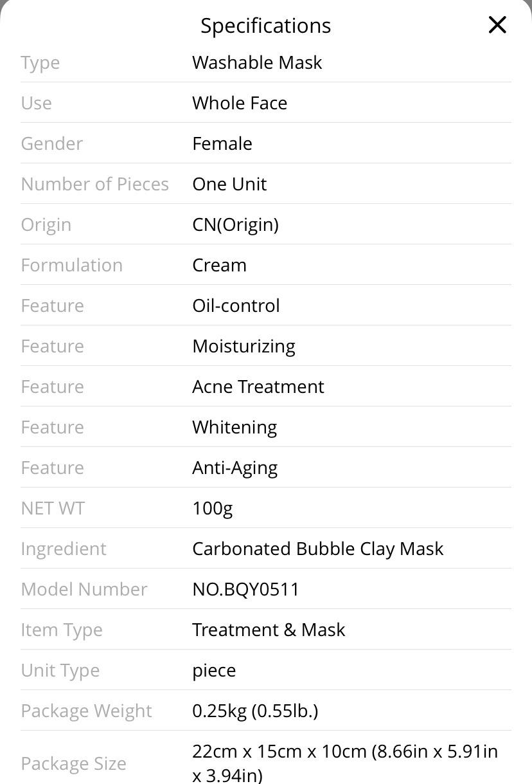Select the Acne Treatment feature
Viewport: 532px width, 784px height.
258,387
